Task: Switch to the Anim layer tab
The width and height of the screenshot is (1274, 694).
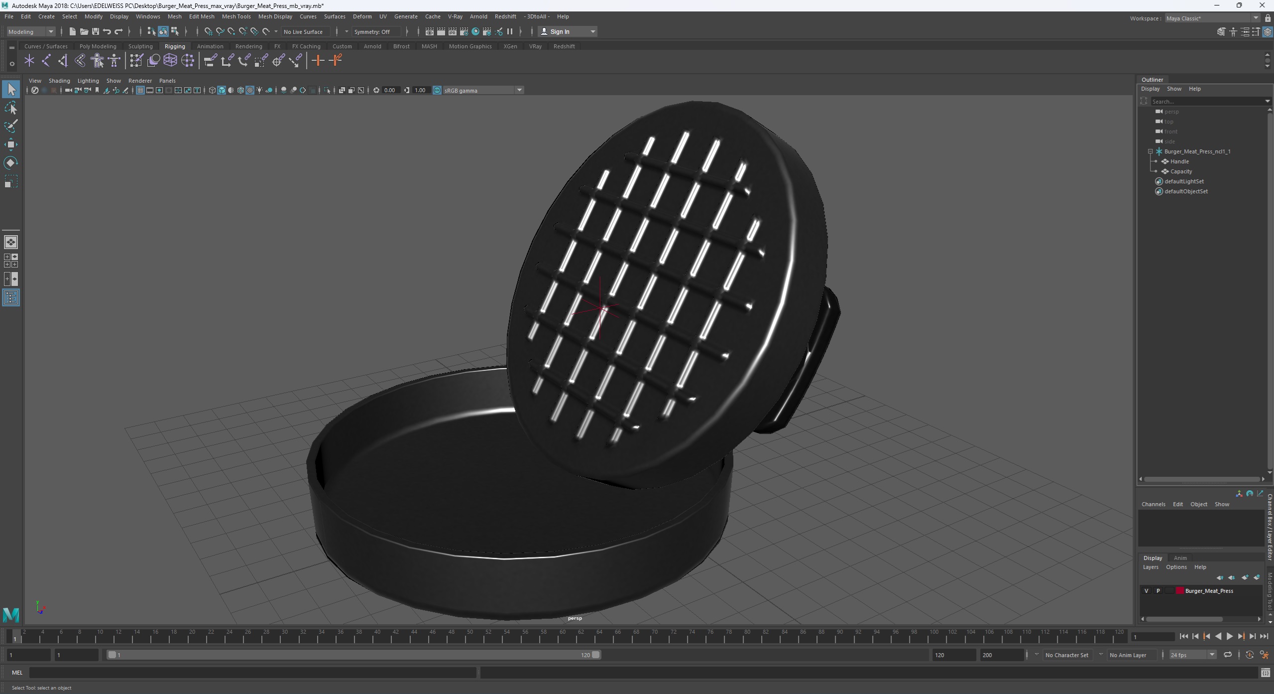Action: point(1180,558)
